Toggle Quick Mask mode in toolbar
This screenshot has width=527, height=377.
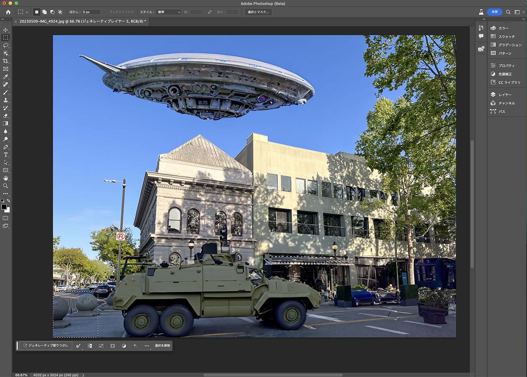[x=5, y=218]
